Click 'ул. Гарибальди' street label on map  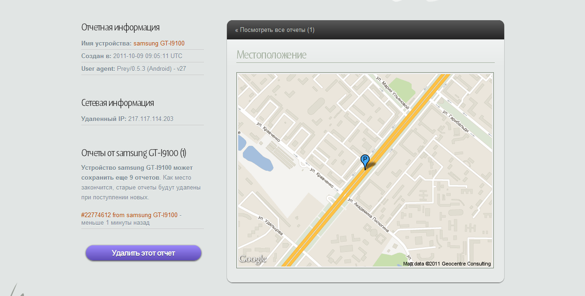pyautogui.click(x=456, y=122)
